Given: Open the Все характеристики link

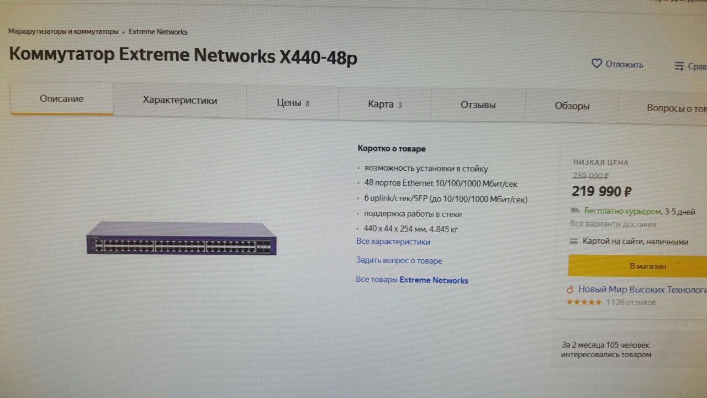Looking at the screenshot, I should (x=393, y=242).
